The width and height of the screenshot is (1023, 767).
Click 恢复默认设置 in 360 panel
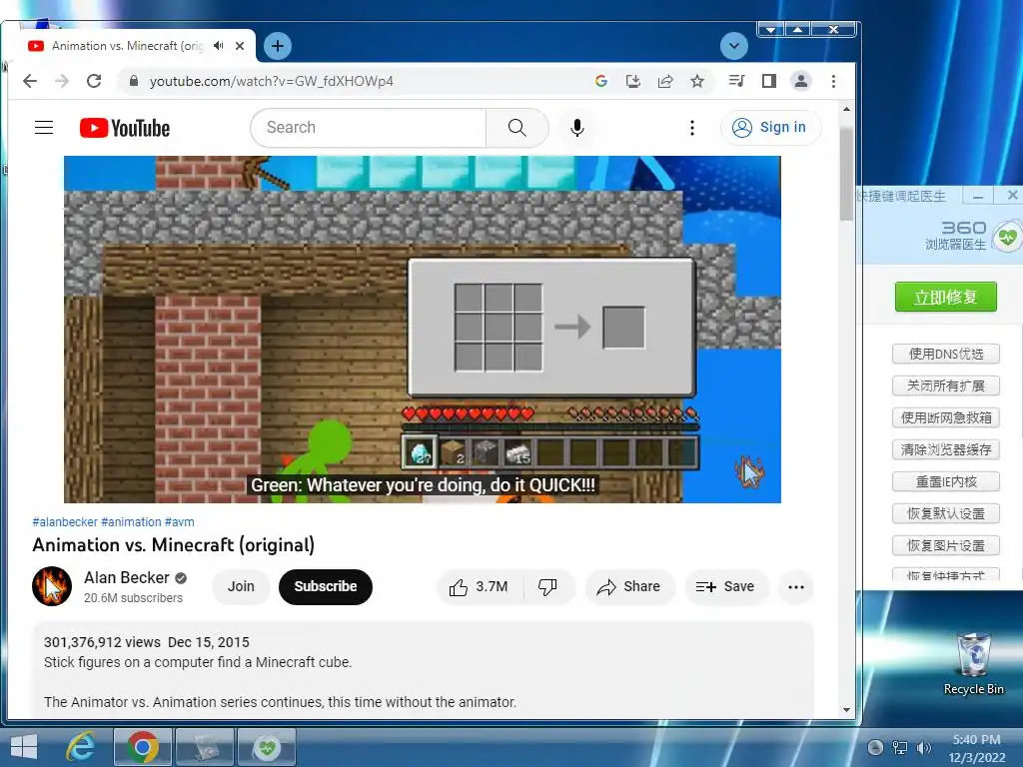click(945, 514)
